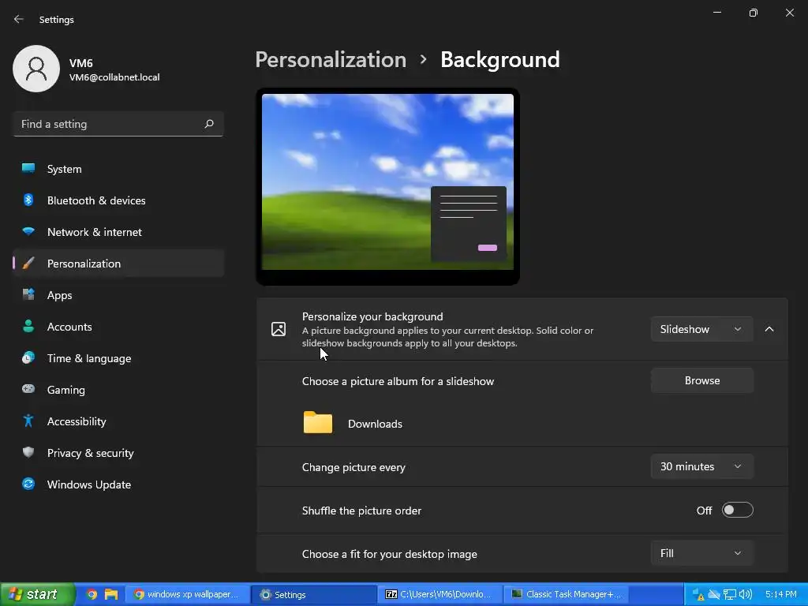Open Accessibility via its figure icon
The image size is (808, 606).
click(28, 421)
